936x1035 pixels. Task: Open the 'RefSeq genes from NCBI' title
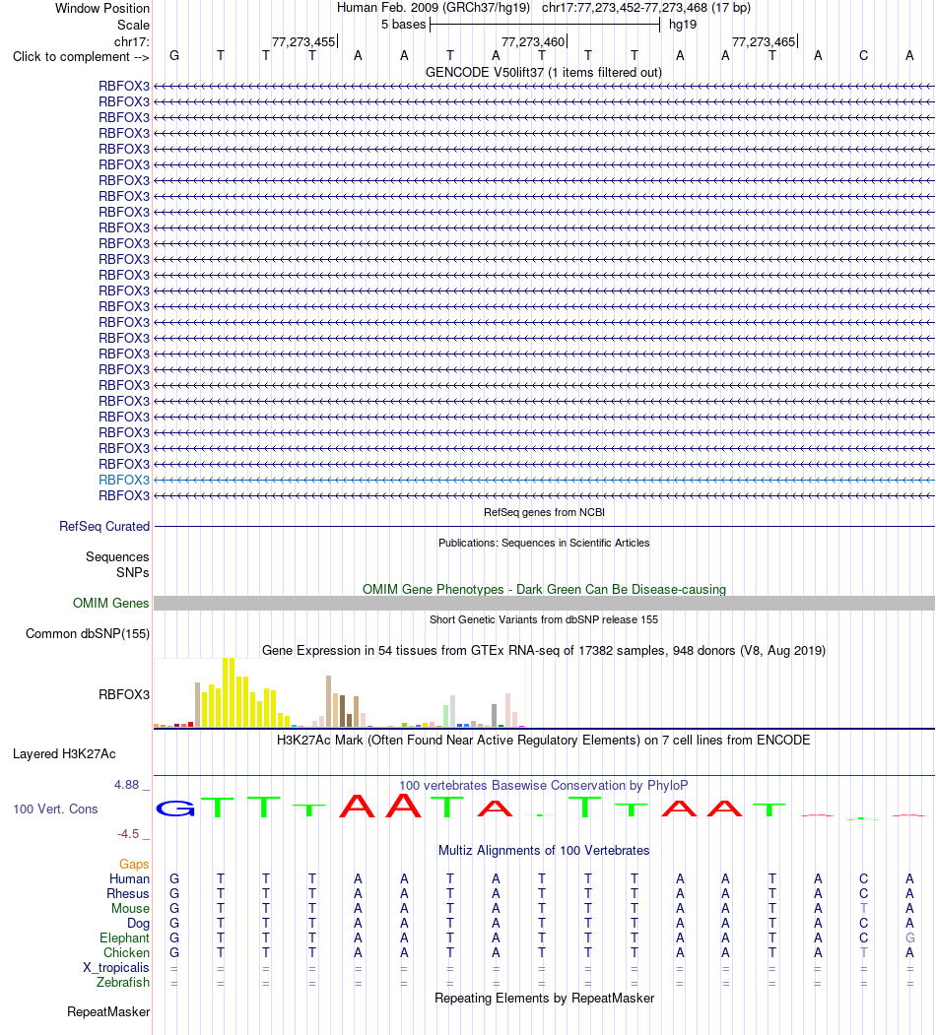pos(544,512)
